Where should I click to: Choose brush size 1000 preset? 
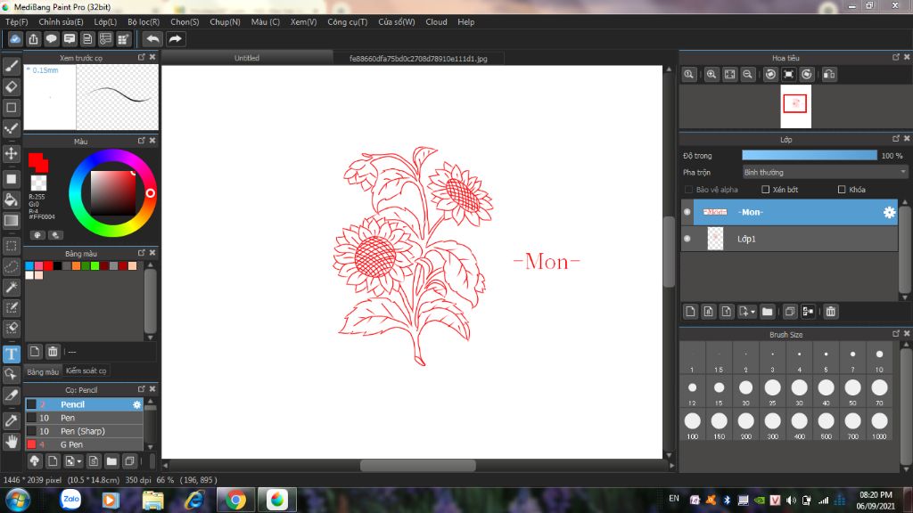coord(879,424)
